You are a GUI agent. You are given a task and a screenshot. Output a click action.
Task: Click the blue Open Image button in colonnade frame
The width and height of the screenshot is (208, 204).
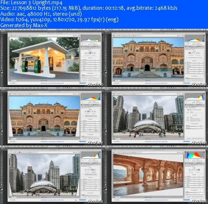pos(187,200)
